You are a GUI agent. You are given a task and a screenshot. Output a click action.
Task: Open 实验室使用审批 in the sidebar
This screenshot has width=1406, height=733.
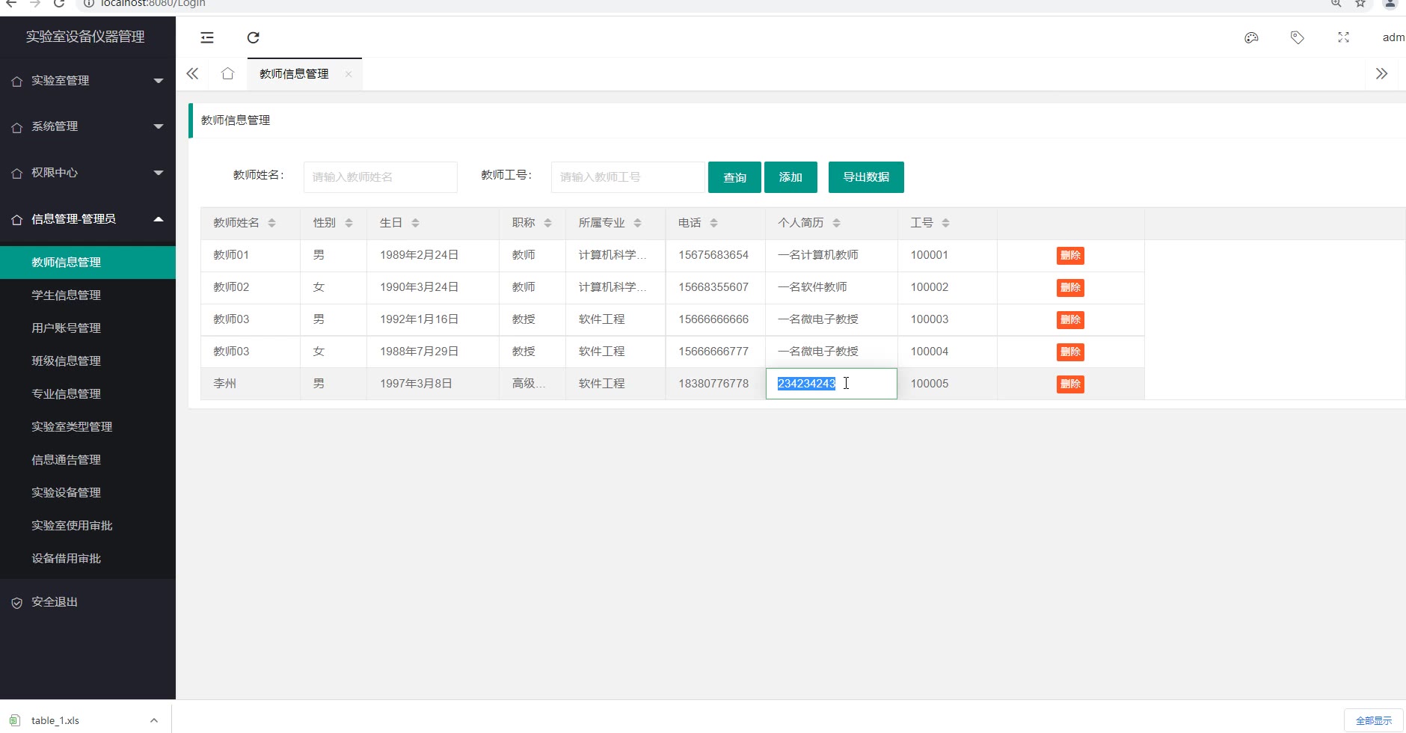88,526
